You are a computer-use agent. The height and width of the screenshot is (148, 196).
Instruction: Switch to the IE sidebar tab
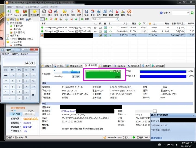click(x=29, y=19)
